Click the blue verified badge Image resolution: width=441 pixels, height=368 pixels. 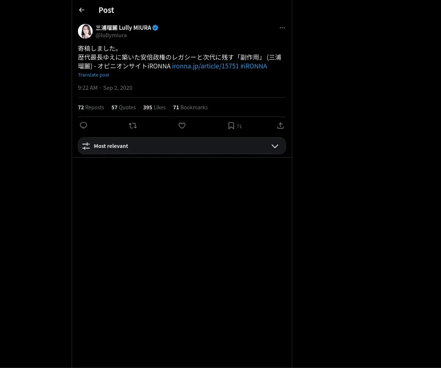tap(155, 28)
